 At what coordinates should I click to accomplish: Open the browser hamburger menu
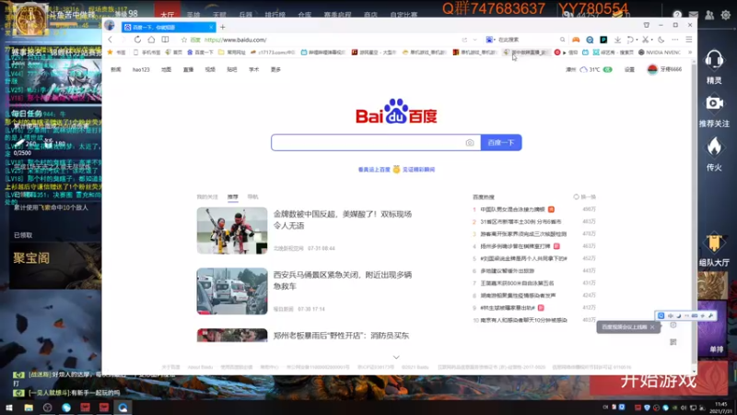pos(688,40)
